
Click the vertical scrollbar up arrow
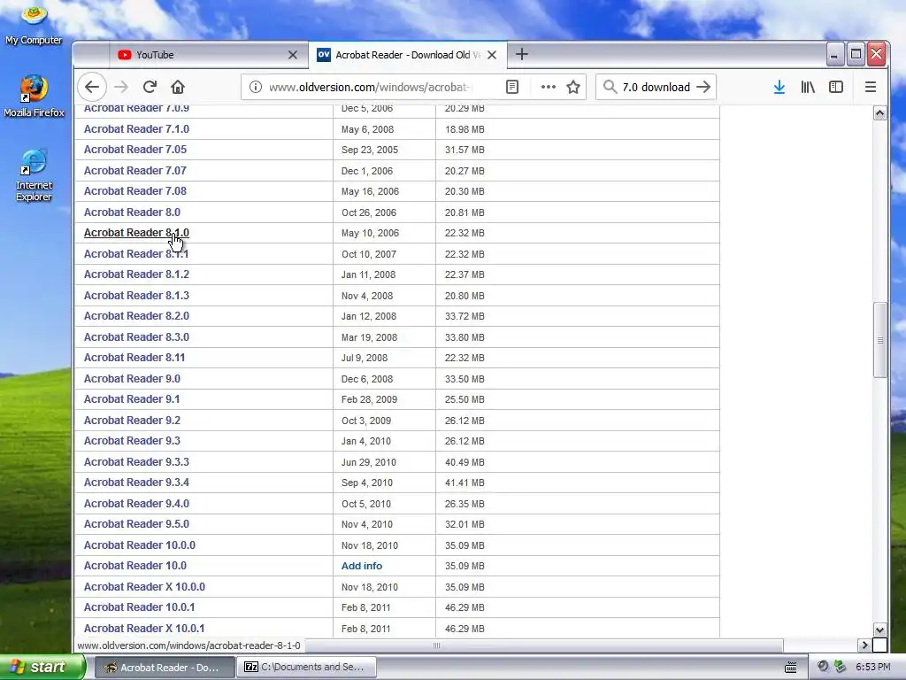tap(879, 113)
